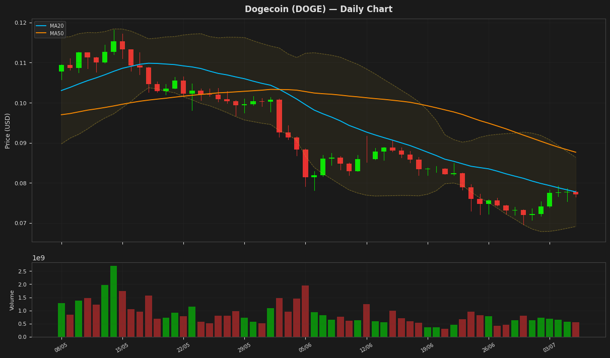Click the tallest green volume bar
610x358 pixels.
(114, 302)
